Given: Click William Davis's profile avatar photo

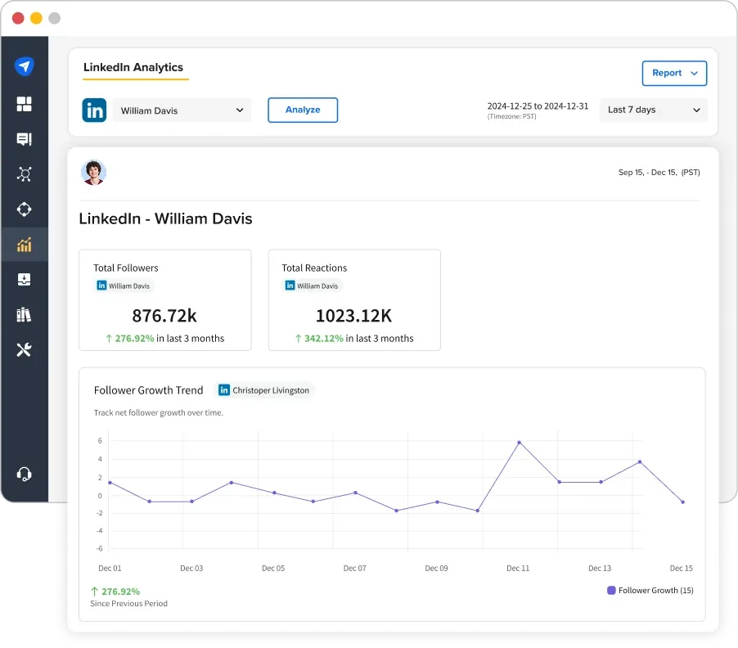Looking at the screenshot, I should pos(93,172).
